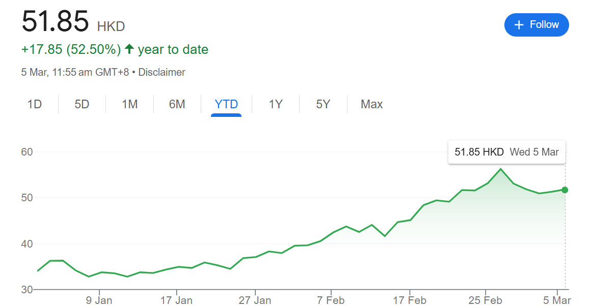The width and height of the screenshot is (592, 307).
Task: Click the chart peak near 25 Feb
Action: pos(500,169)
